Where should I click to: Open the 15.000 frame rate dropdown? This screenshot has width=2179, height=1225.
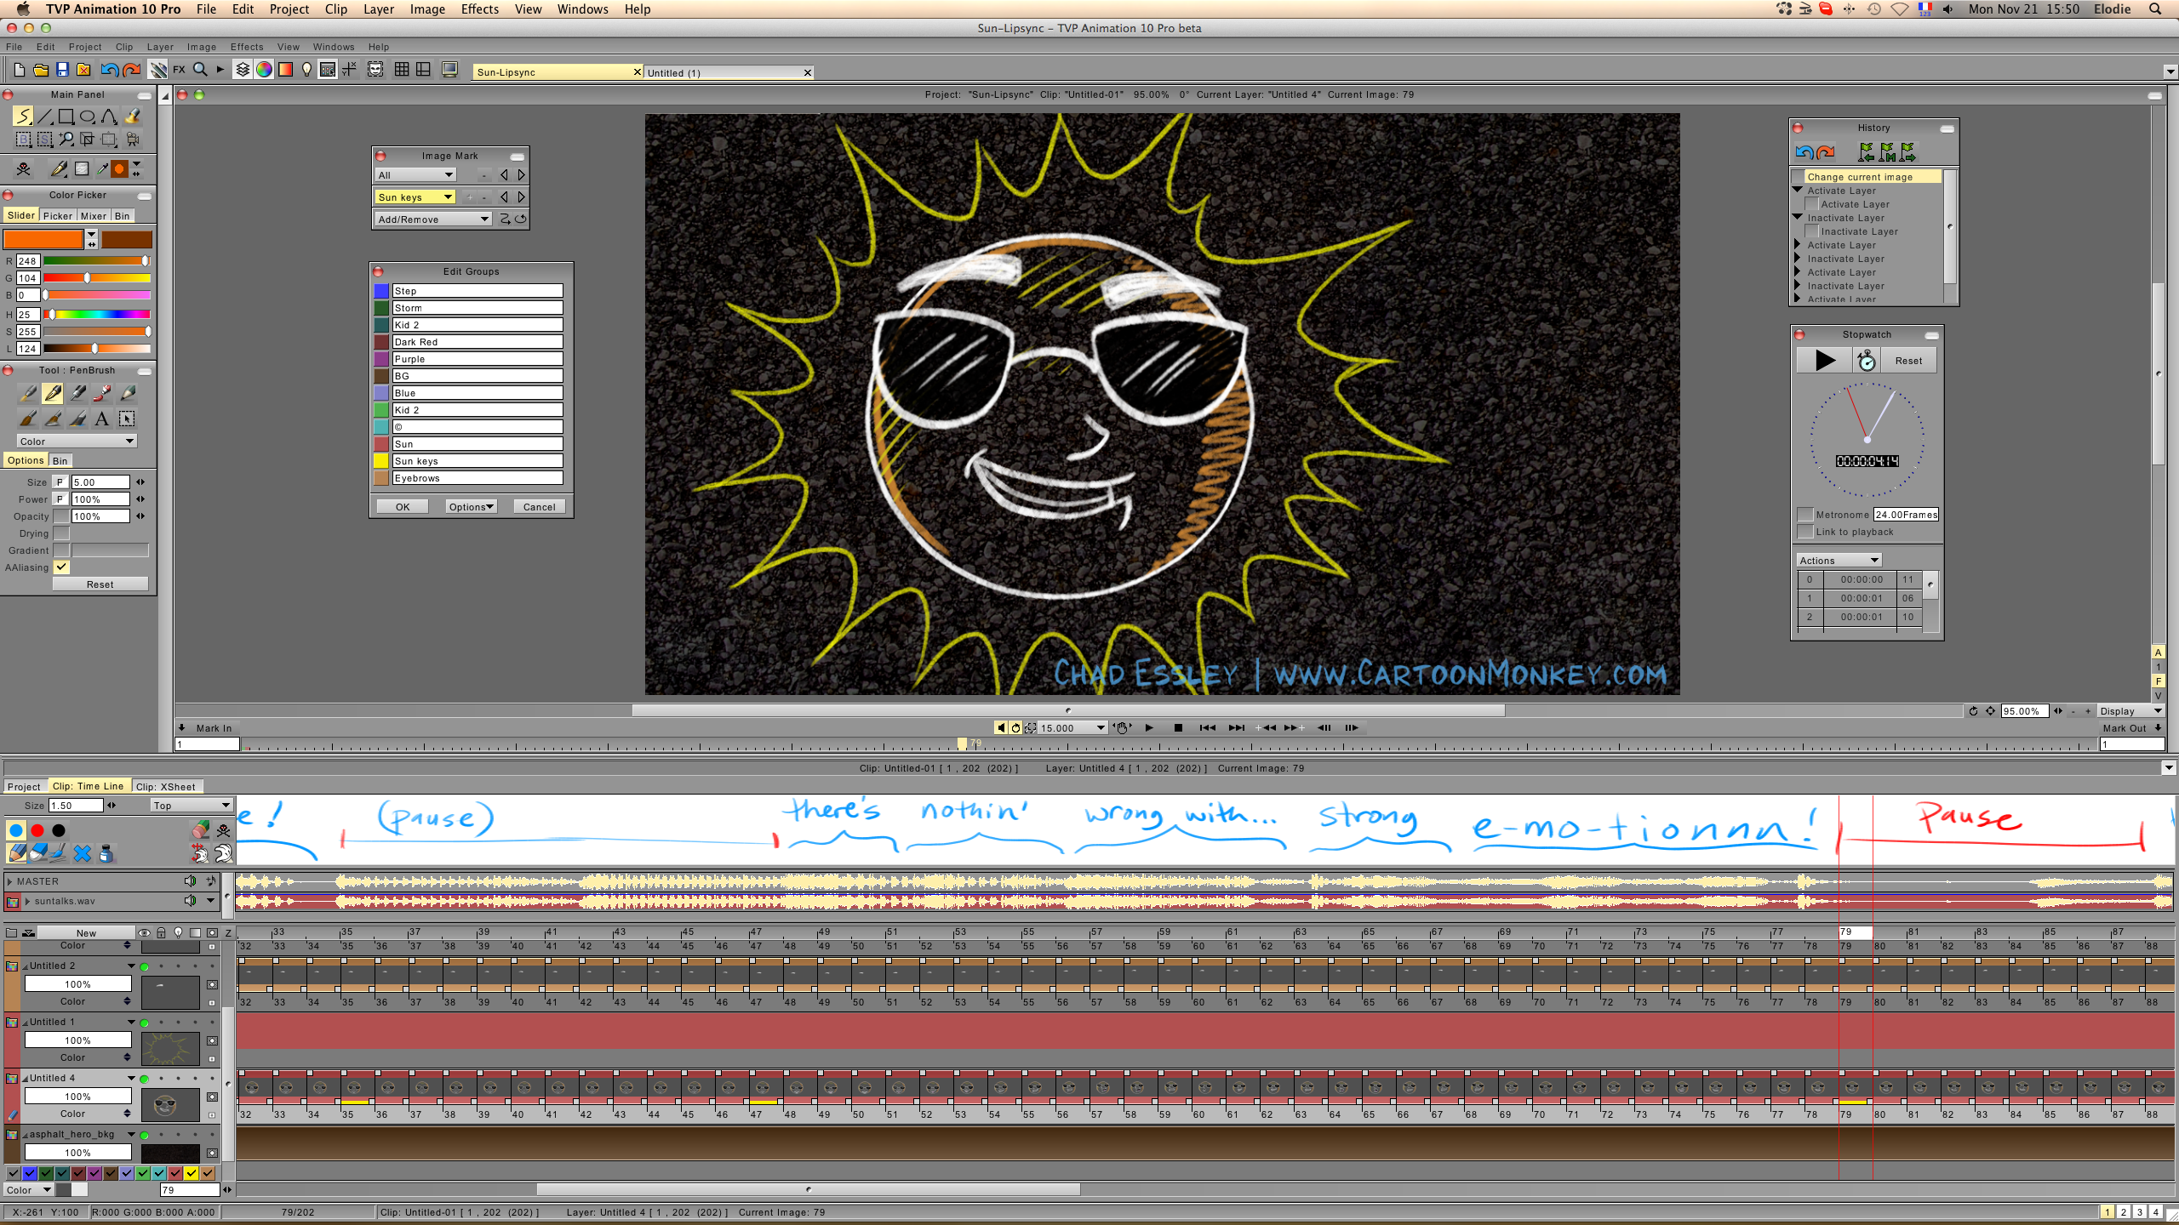point(1072,728)
